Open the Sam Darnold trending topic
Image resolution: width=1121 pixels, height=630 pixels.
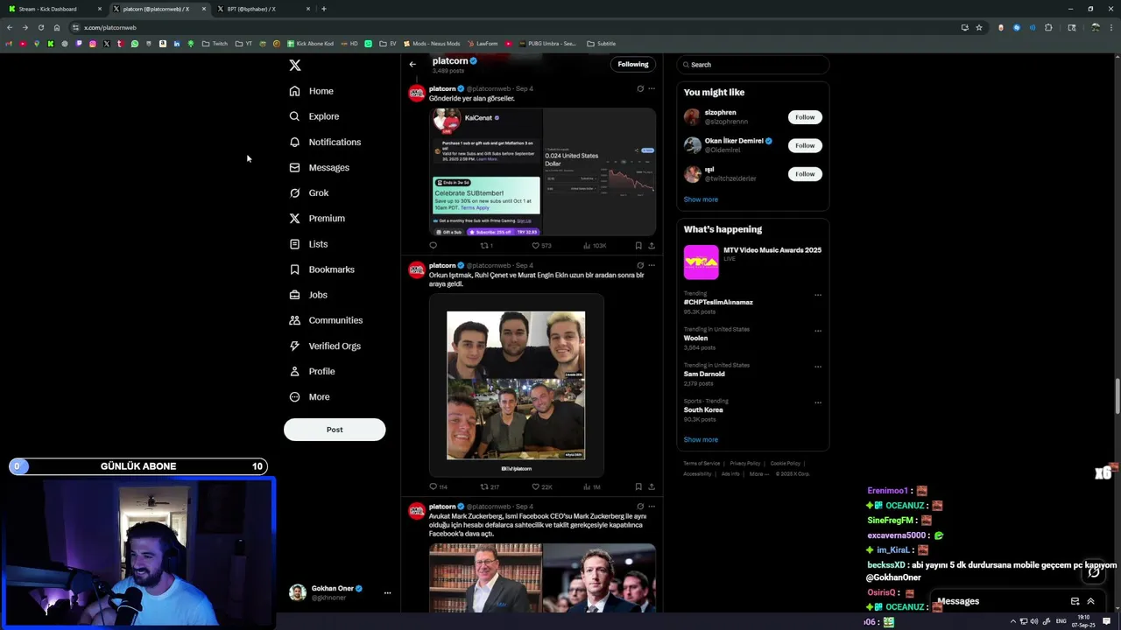click(704, 374)
